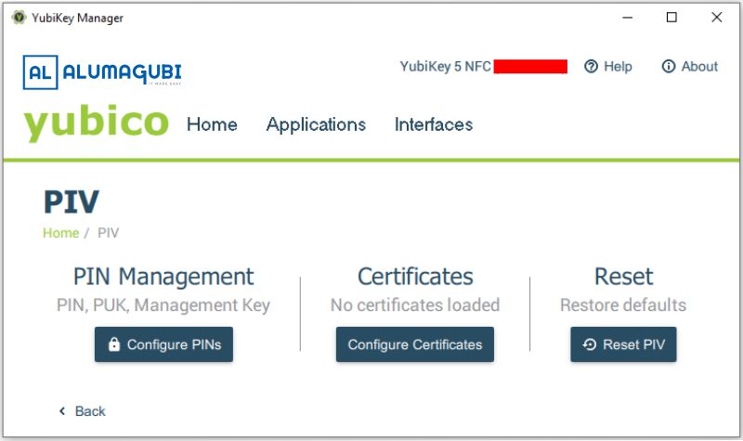Click the Reset PIV button

pos(623,344)
